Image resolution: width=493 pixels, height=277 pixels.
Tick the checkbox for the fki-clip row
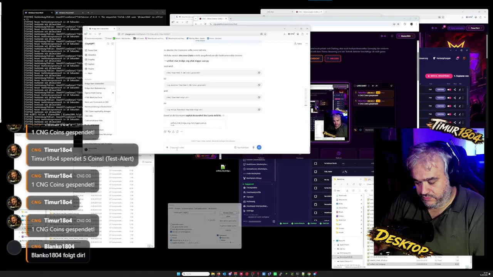(315, 180)
